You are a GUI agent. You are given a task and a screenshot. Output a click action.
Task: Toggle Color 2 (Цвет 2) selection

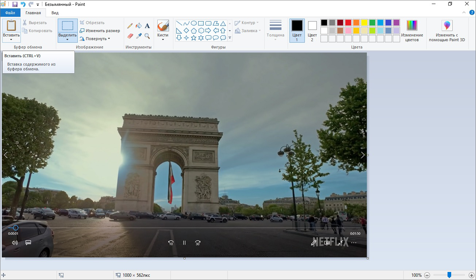pos(312,31)
